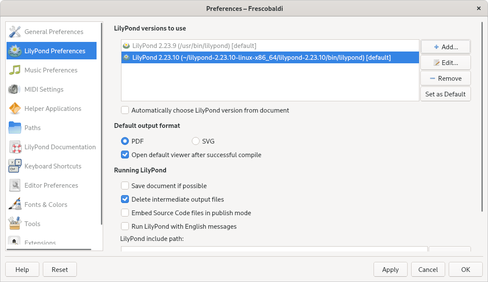Uncheck Delete intermediate output files
Viewport: 488px width, 282px height.
tap(125, 199)
